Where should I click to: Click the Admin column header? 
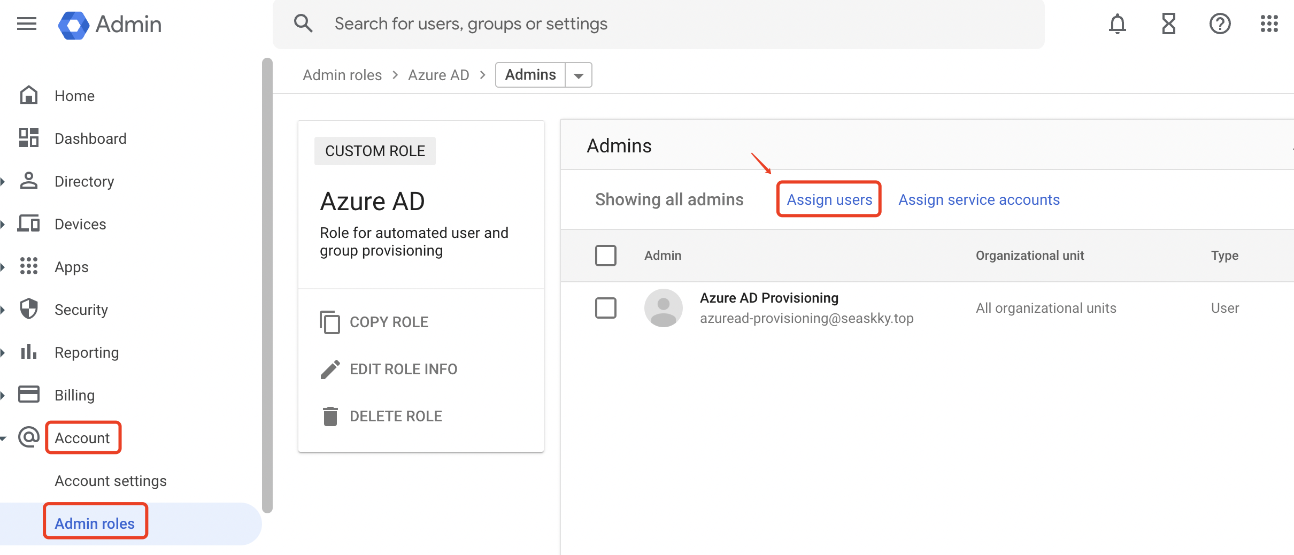[x=663, y=256]
